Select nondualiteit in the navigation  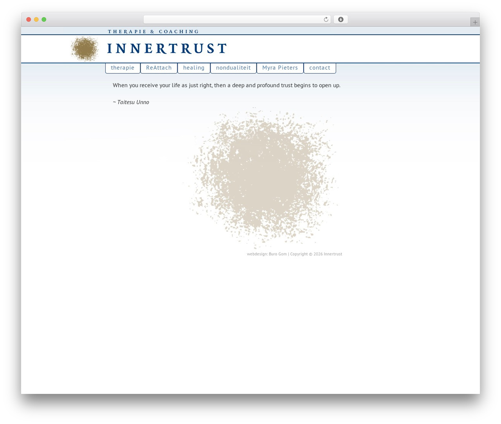click(x=233, y=68)
